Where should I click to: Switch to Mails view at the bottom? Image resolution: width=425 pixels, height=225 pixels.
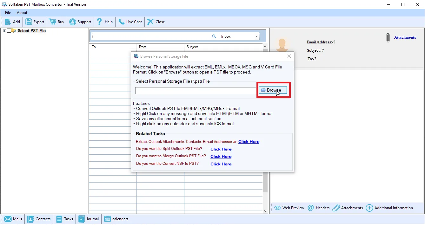[x=13, y=219]
